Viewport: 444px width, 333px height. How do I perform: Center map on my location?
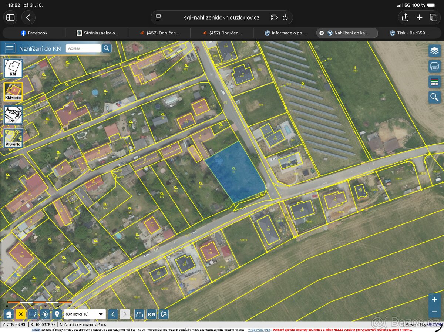point(45,314)
